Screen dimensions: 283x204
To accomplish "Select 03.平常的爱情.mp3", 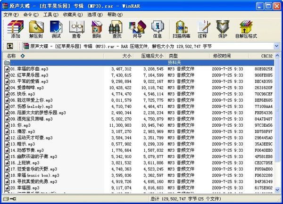I will click(139, 82).
